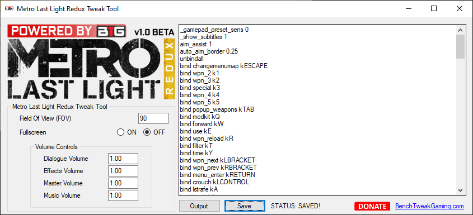Click the 'Field Of View (FOV)' label
This screenshot has width=473, height=215.
pyautogui.click(x=45, y=118)
